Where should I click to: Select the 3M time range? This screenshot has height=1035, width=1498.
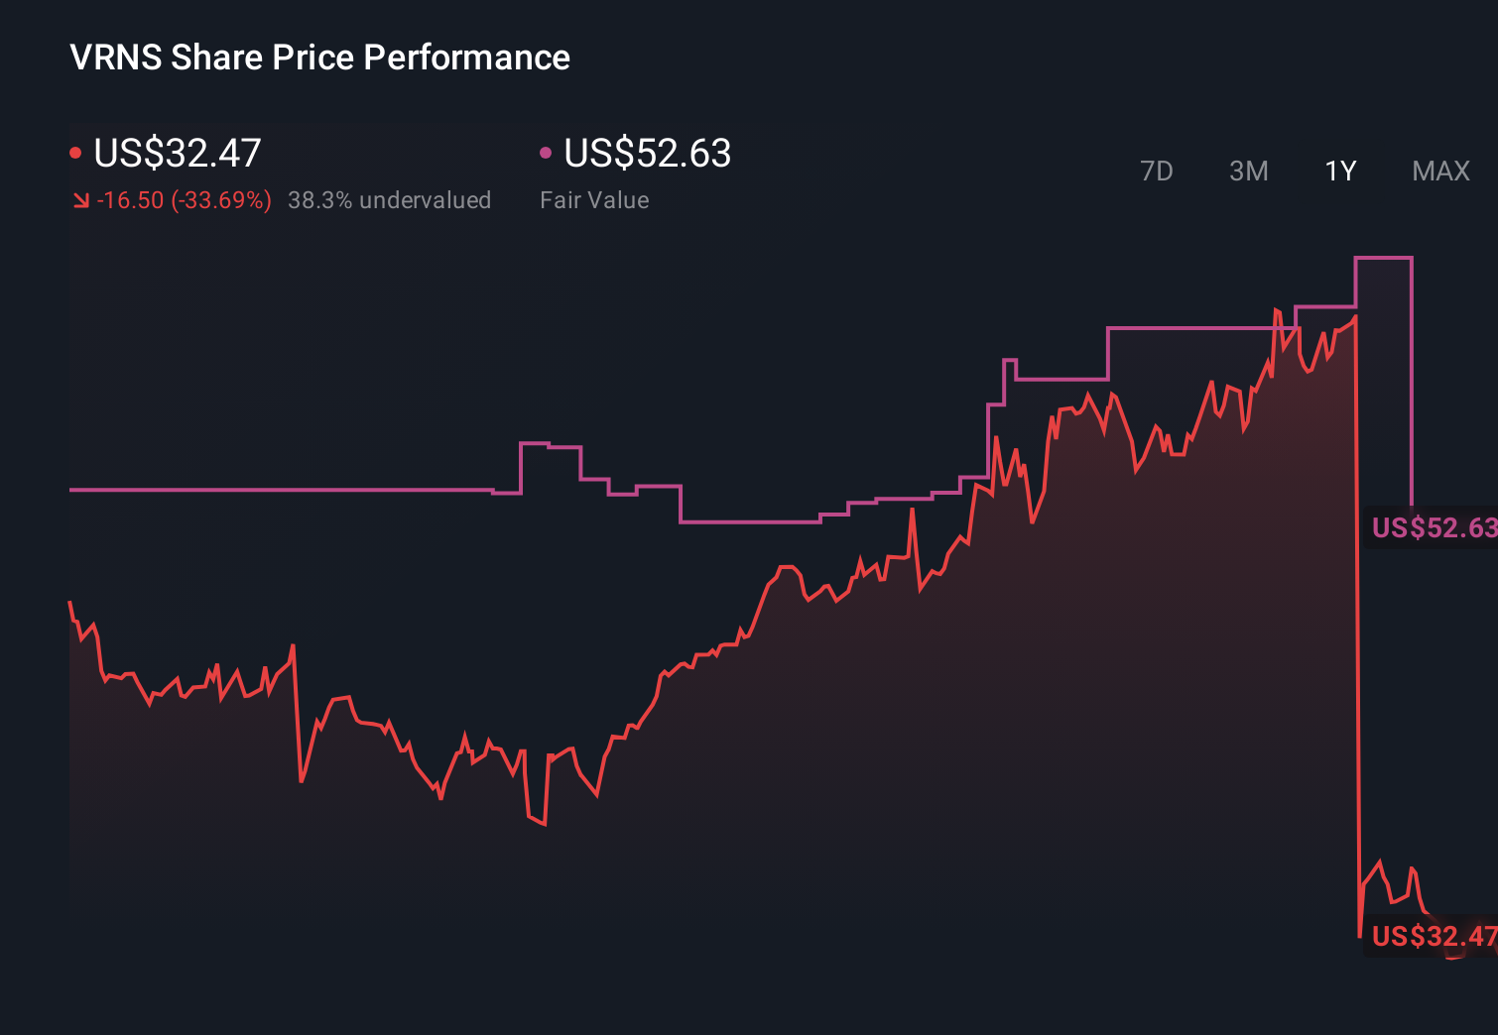pos(1248,171)
